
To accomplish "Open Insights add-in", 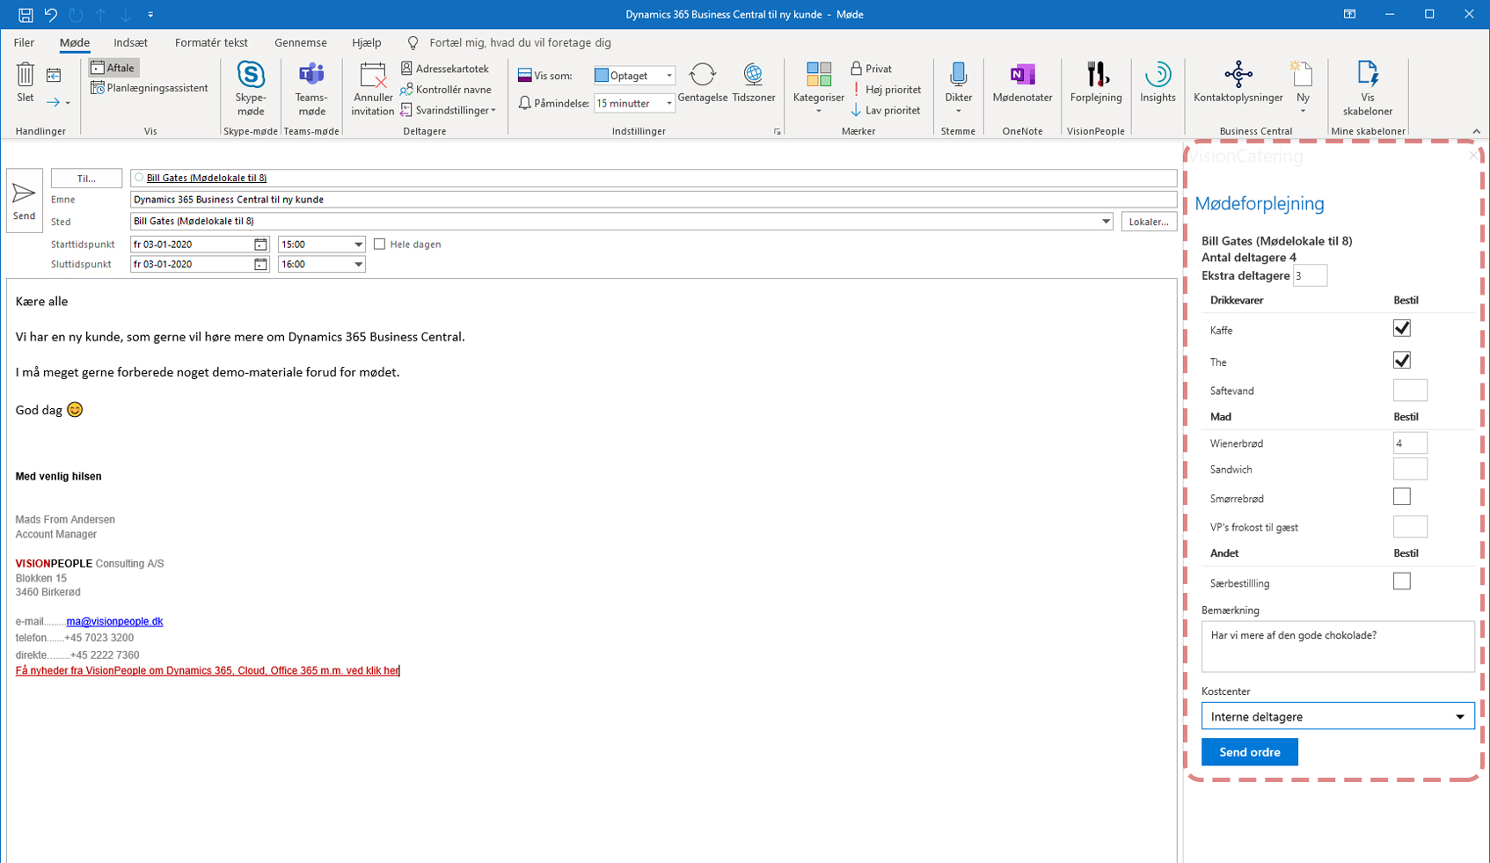I will 1158,84.
